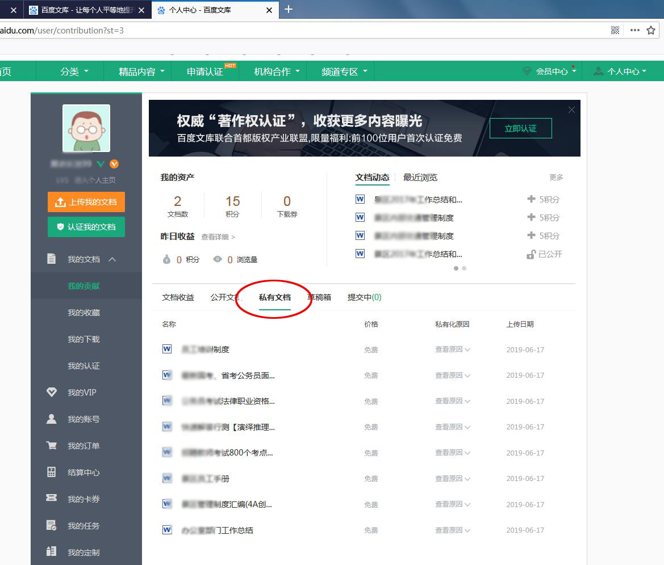This screenshot has height=565, width=664.
Task: Click the 我的卡券 coupon icon
Action: [52, 499]
